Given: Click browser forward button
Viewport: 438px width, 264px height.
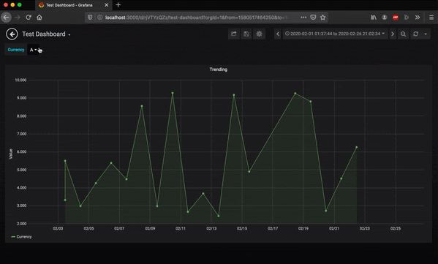Looking at the screenshot, I should click(18, 18).
